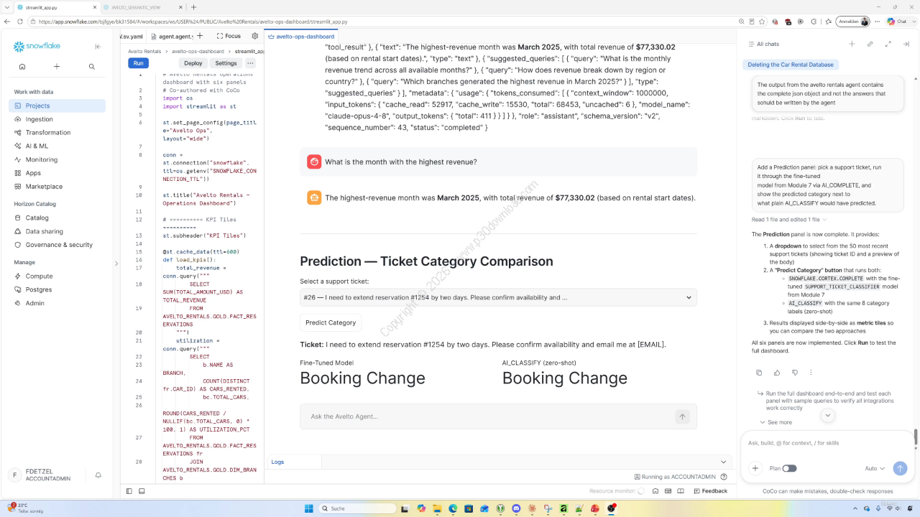Go to the Snowflake home icon

coord(22,67)
